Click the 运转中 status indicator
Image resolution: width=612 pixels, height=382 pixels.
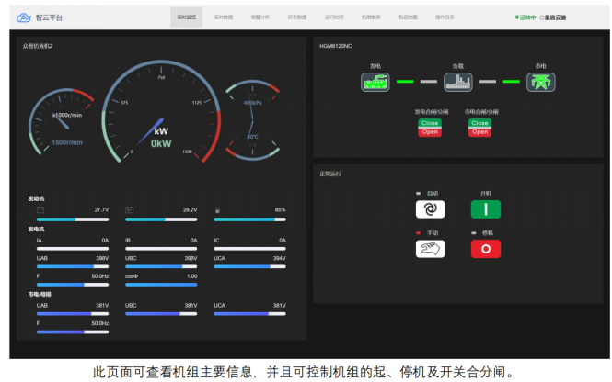coord(526,17)
